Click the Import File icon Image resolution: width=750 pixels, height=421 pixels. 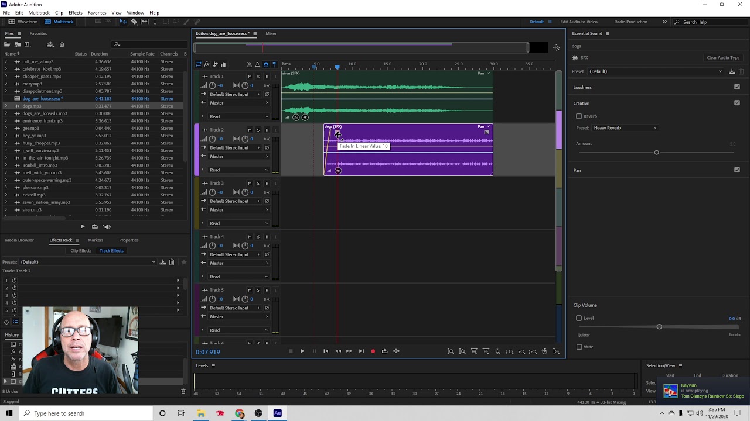18,44
